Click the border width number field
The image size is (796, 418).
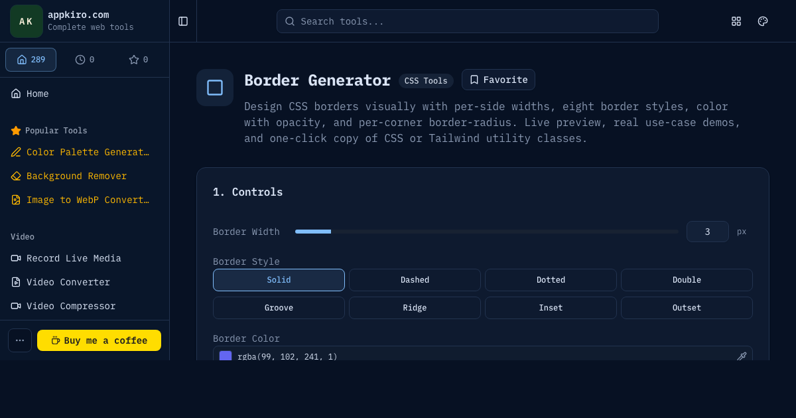(708, 232)
